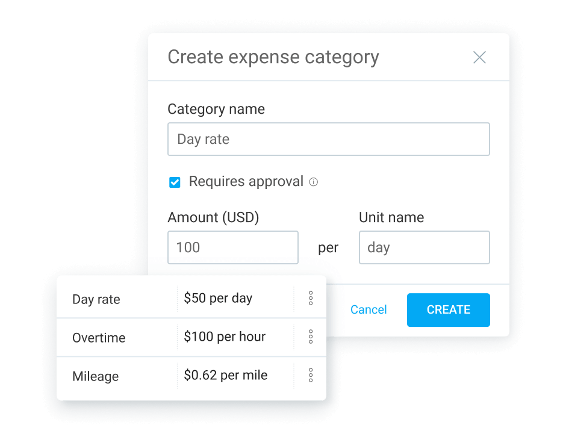Click the Cancel link

coord(369,310)
